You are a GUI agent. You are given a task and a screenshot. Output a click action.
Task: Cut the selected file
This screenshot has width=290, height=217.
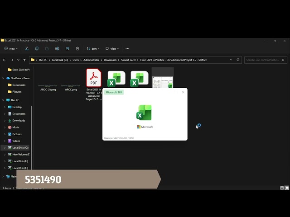pos(27,49)
